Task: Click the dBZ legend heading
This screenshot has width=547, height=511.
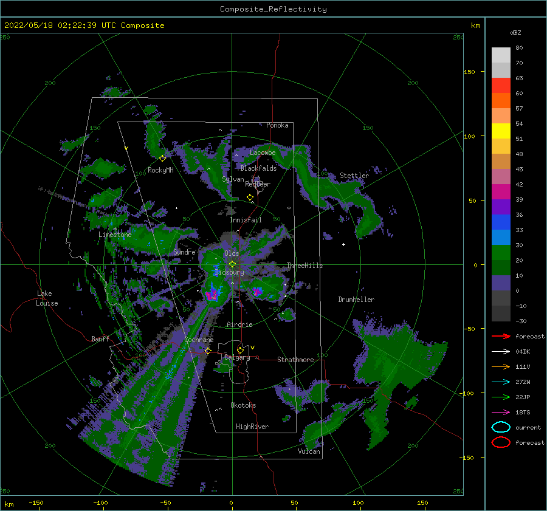Action: click(515, 32)
